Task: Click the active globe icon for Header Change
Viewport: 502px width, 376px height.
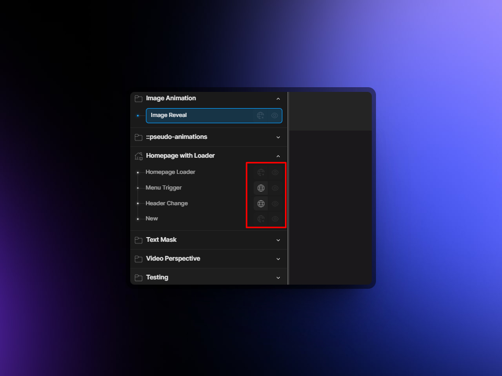Action: point(261,204)
